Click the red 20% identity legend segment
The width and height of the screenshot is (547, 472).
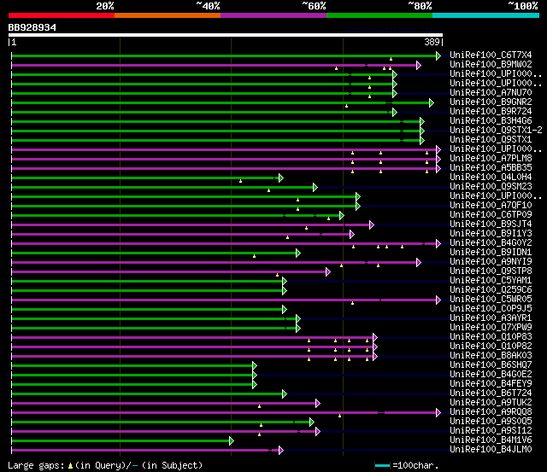click(x=62, y=15)
